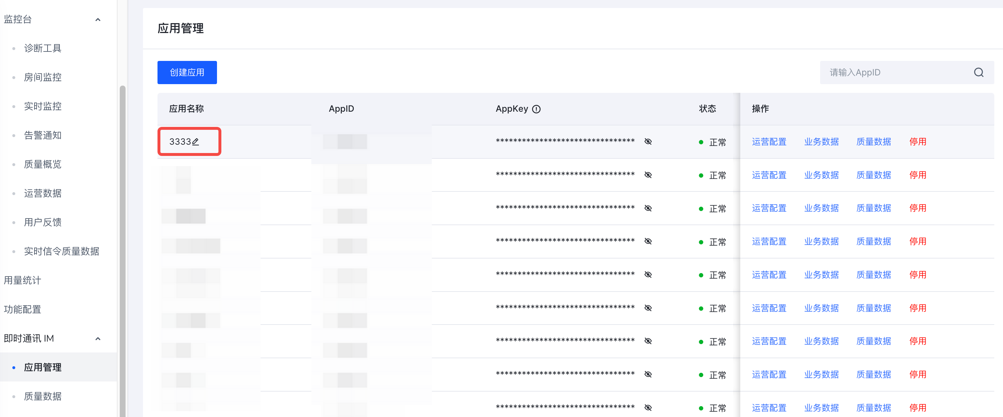
Task: Click the 状态 column header
Action: click(707, 109)
